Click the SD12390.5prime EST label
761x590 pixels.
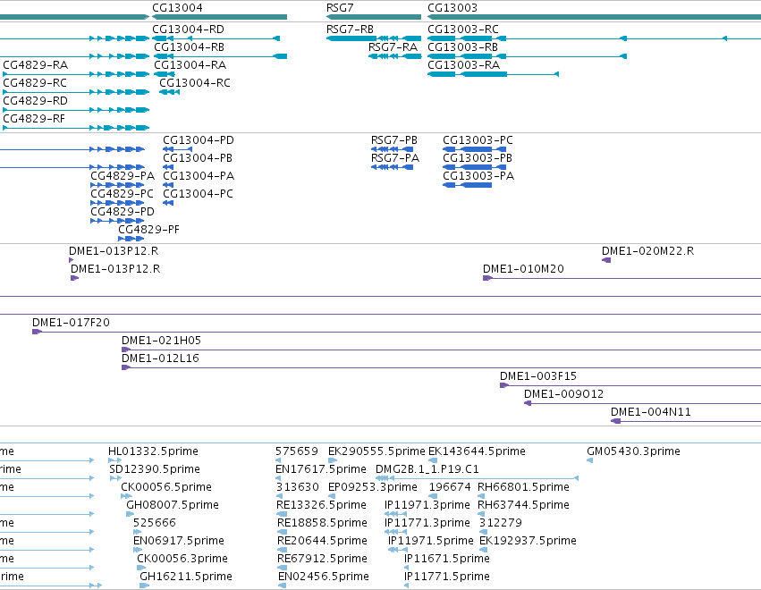[x=155, y=469]
